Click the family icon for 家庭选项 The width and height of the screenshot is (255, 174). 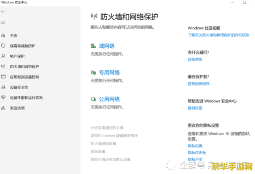pos(3,108)
